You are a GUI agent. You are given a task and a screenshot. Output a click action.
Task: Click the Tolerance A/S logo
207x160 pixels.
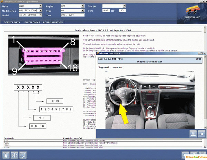coord(191,10)
